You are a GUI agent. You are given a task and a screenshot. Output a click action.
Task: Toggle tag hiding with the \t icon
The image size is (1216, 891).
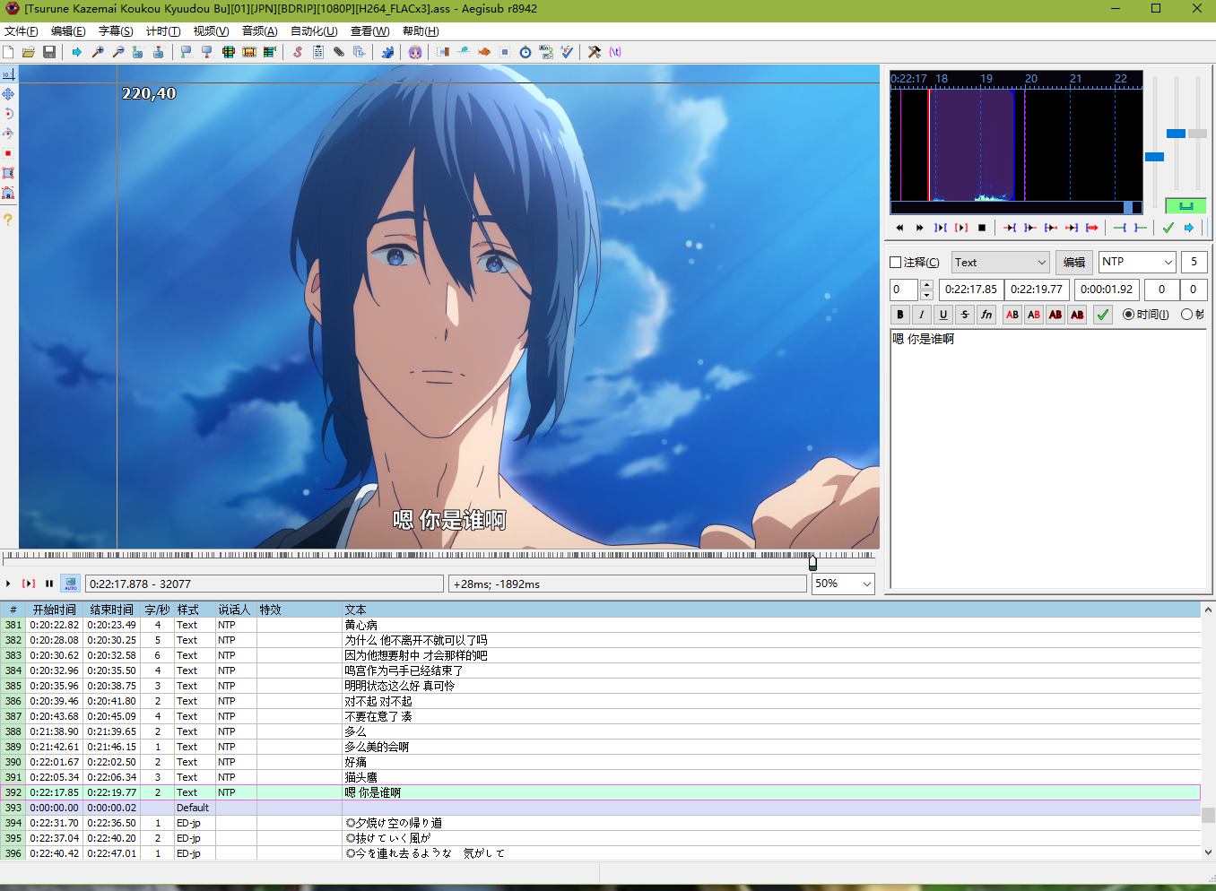click(x=615, y=52)
